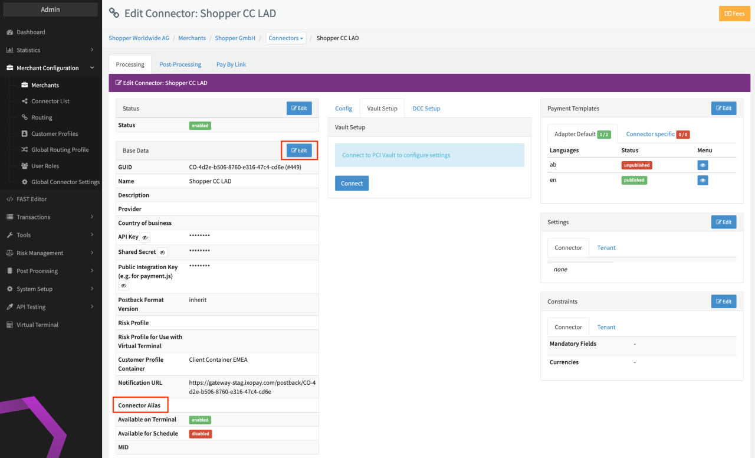Click the FAST Editor code icon
Viewport: 755px width, 458px height.
click(10, 199)
